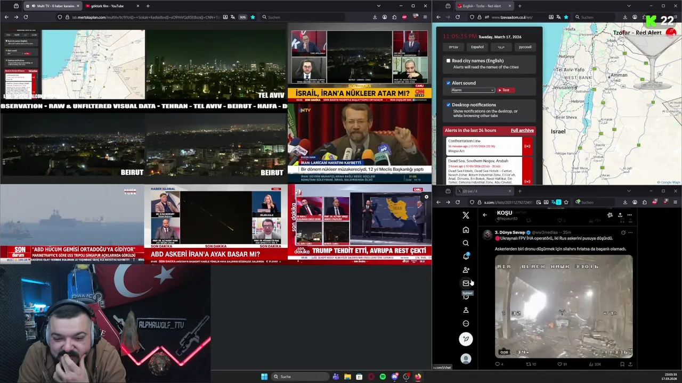Open the X communities people icon
The height and width of the screenshot is (383, 682).
[466, 270]
